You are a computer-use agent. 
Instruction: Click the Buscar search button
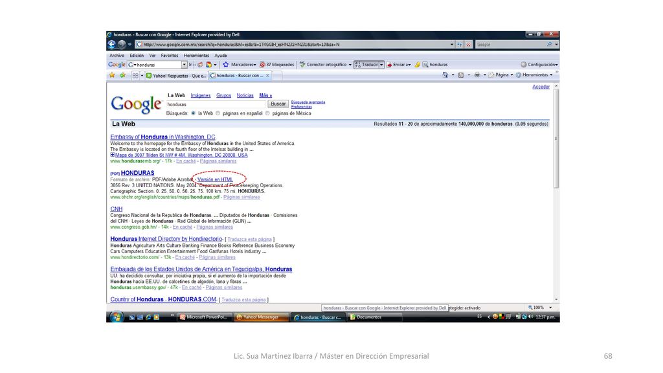tap(278, 104)
